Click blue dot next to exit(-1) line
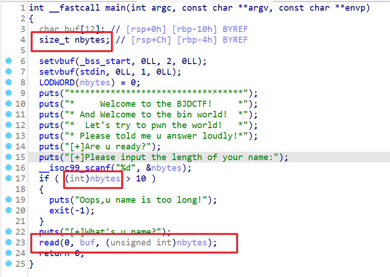 [8, 211]
